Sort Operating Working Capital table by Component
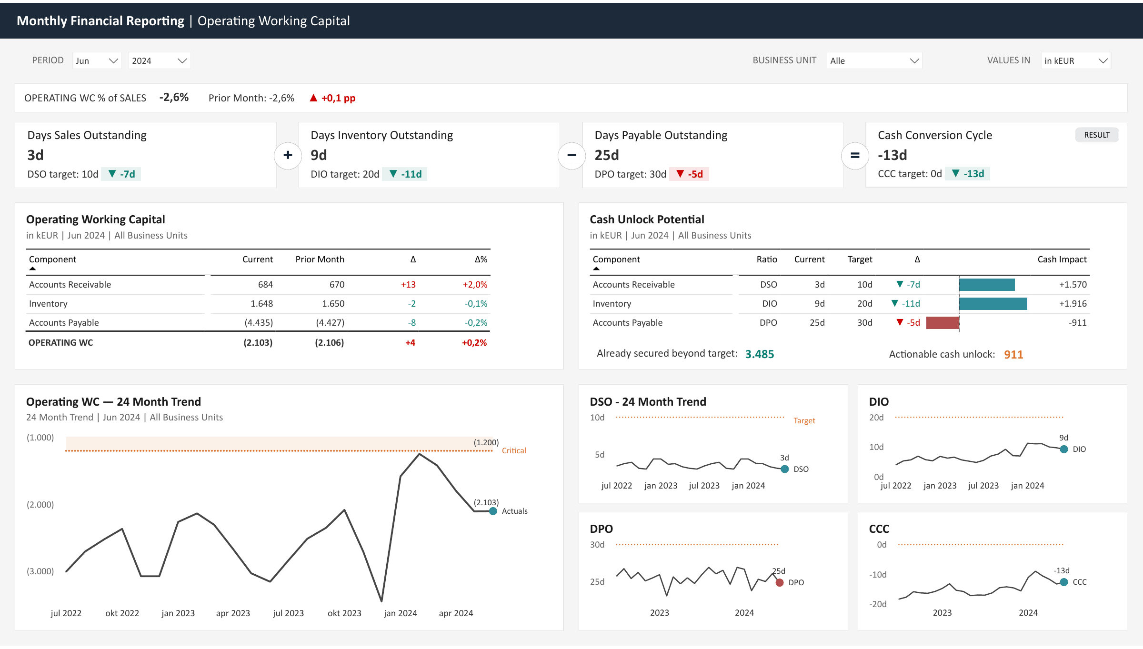This screenshot has width=1143, height=649. [x=52, y=260]
